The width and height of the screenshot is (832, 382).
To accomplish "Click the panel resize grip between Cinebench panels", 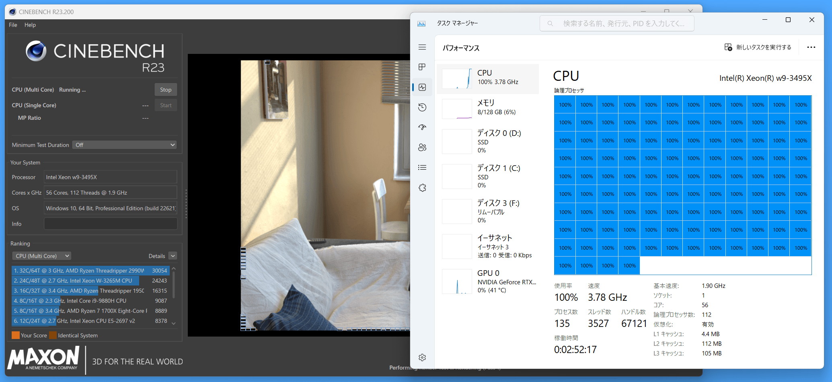I will [x=186, y=204].
